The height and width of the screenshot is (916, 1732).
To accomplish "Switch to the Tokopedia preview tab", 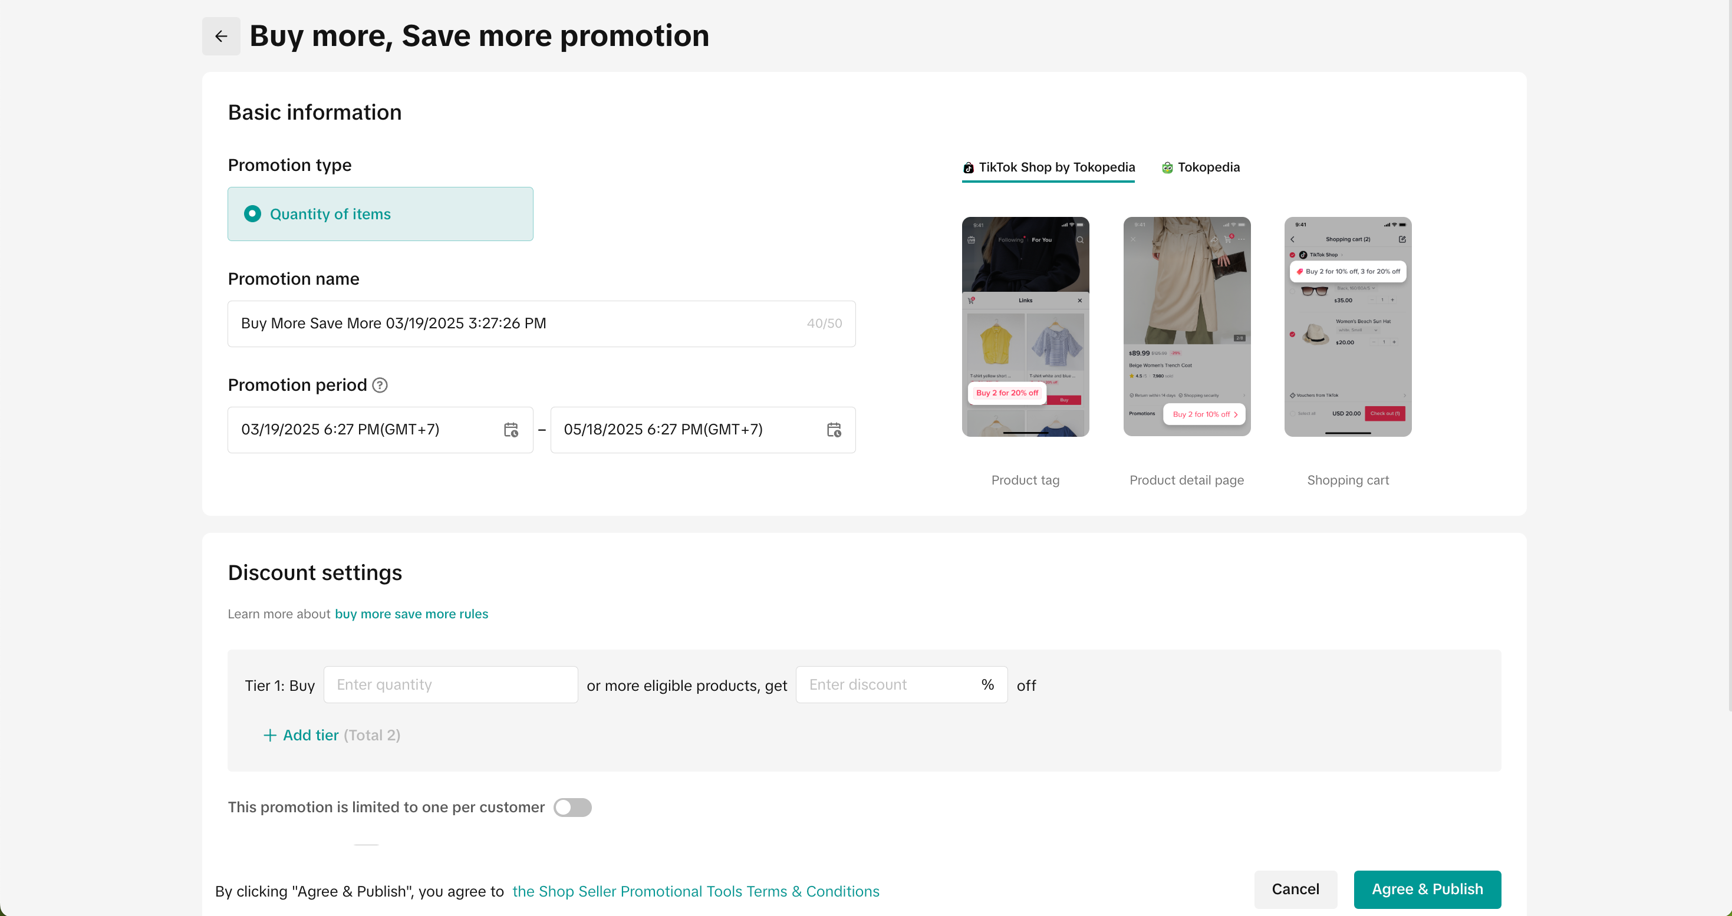I will (x=1209, y=167).
